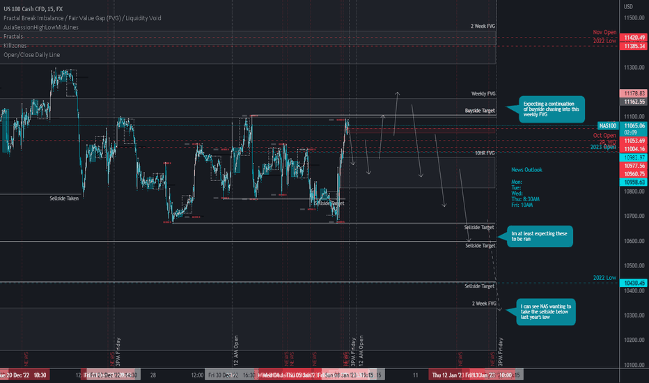Select the 'Im at least expecting these' callout
Screen dimensions: 649x383
540,237
